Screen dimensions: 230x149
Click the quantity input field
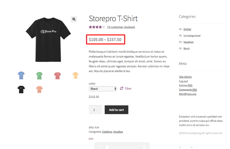[95, 110]
